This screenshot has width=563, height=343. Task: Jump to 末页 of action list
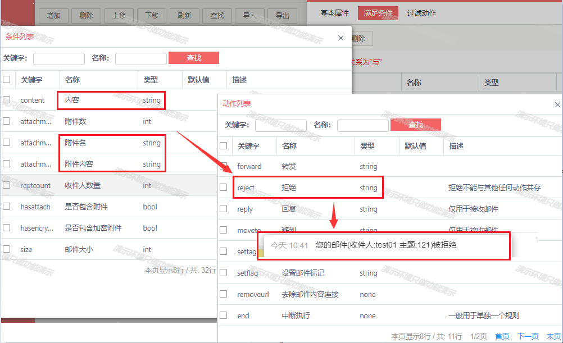tap(553, 336)
